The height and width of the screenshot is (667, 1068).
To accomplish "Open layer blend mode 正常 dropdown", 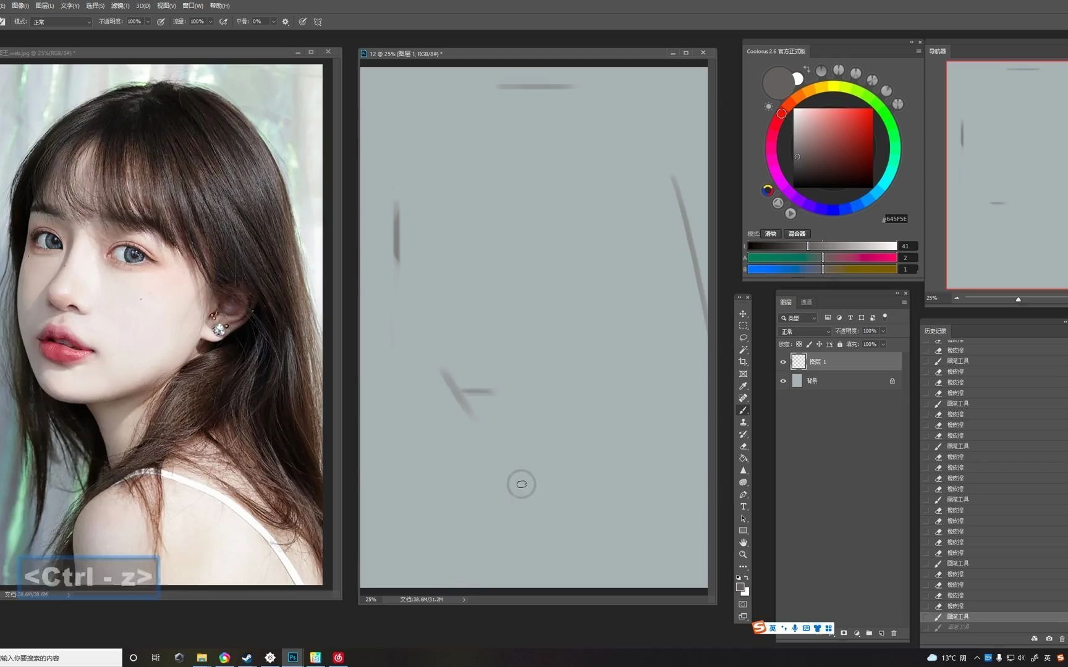I will pyautogui.click(x=805, y=332).
